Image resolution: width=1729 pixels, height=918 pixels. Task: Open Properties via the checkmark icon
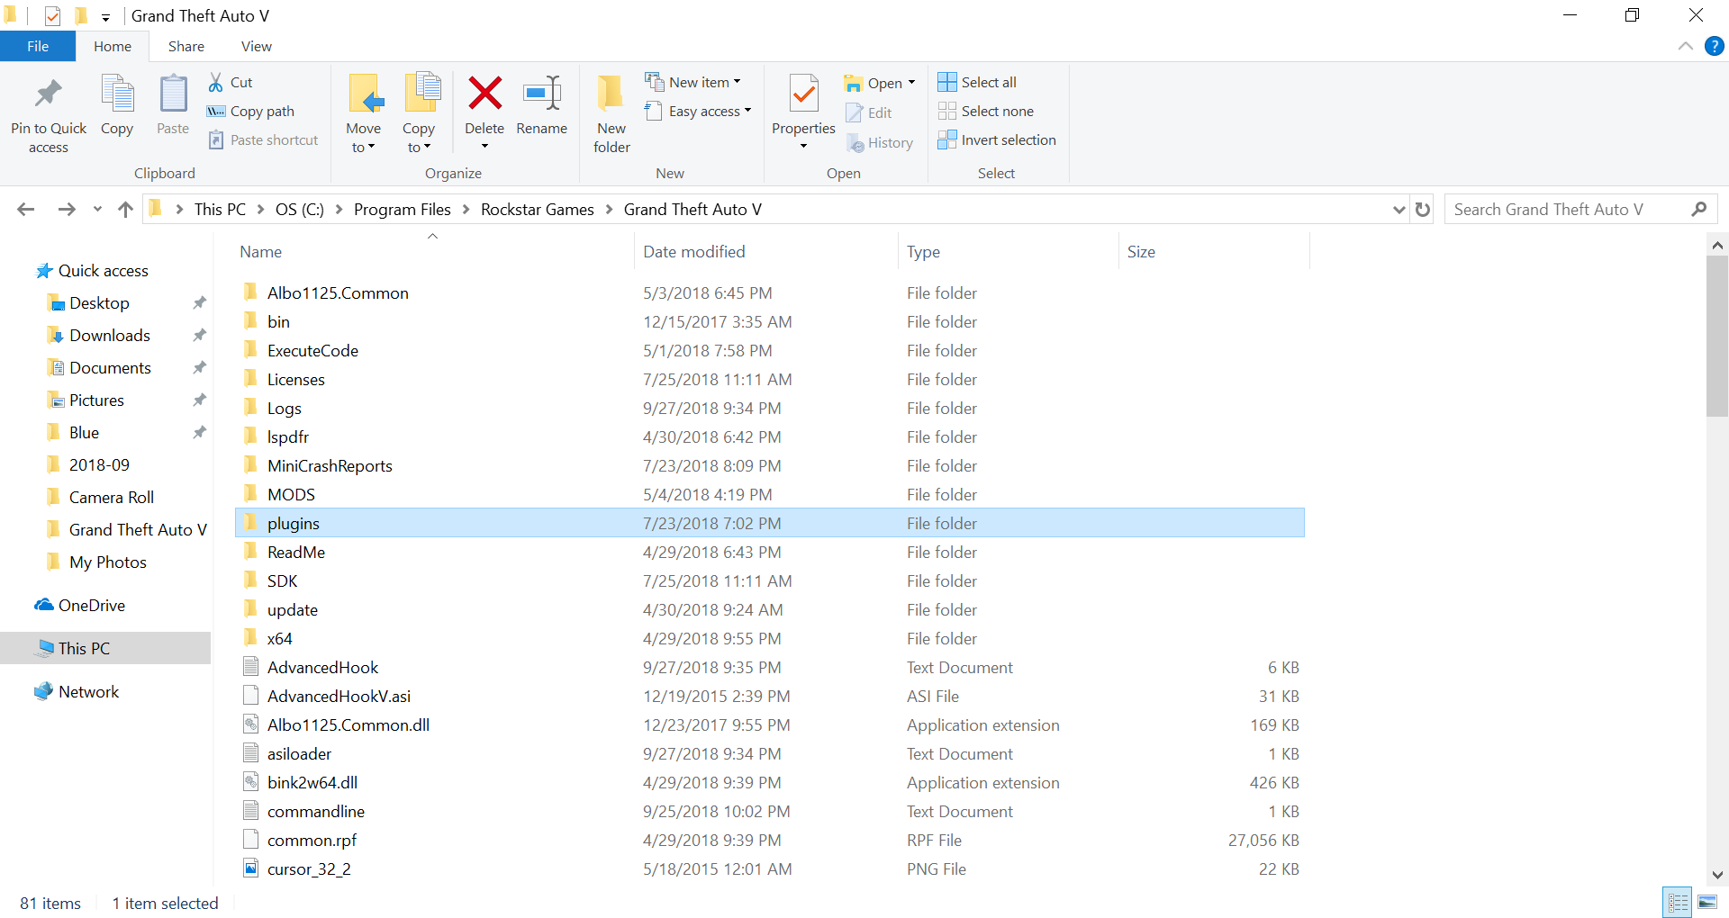(803, 94)
